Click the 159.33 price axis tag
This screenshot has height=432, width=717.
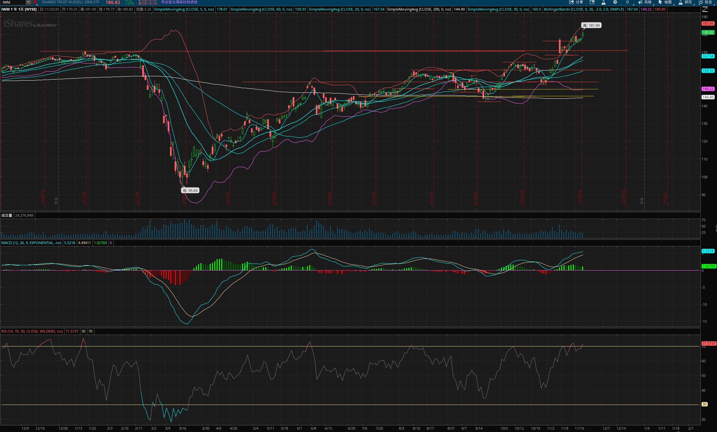[708, 71]
